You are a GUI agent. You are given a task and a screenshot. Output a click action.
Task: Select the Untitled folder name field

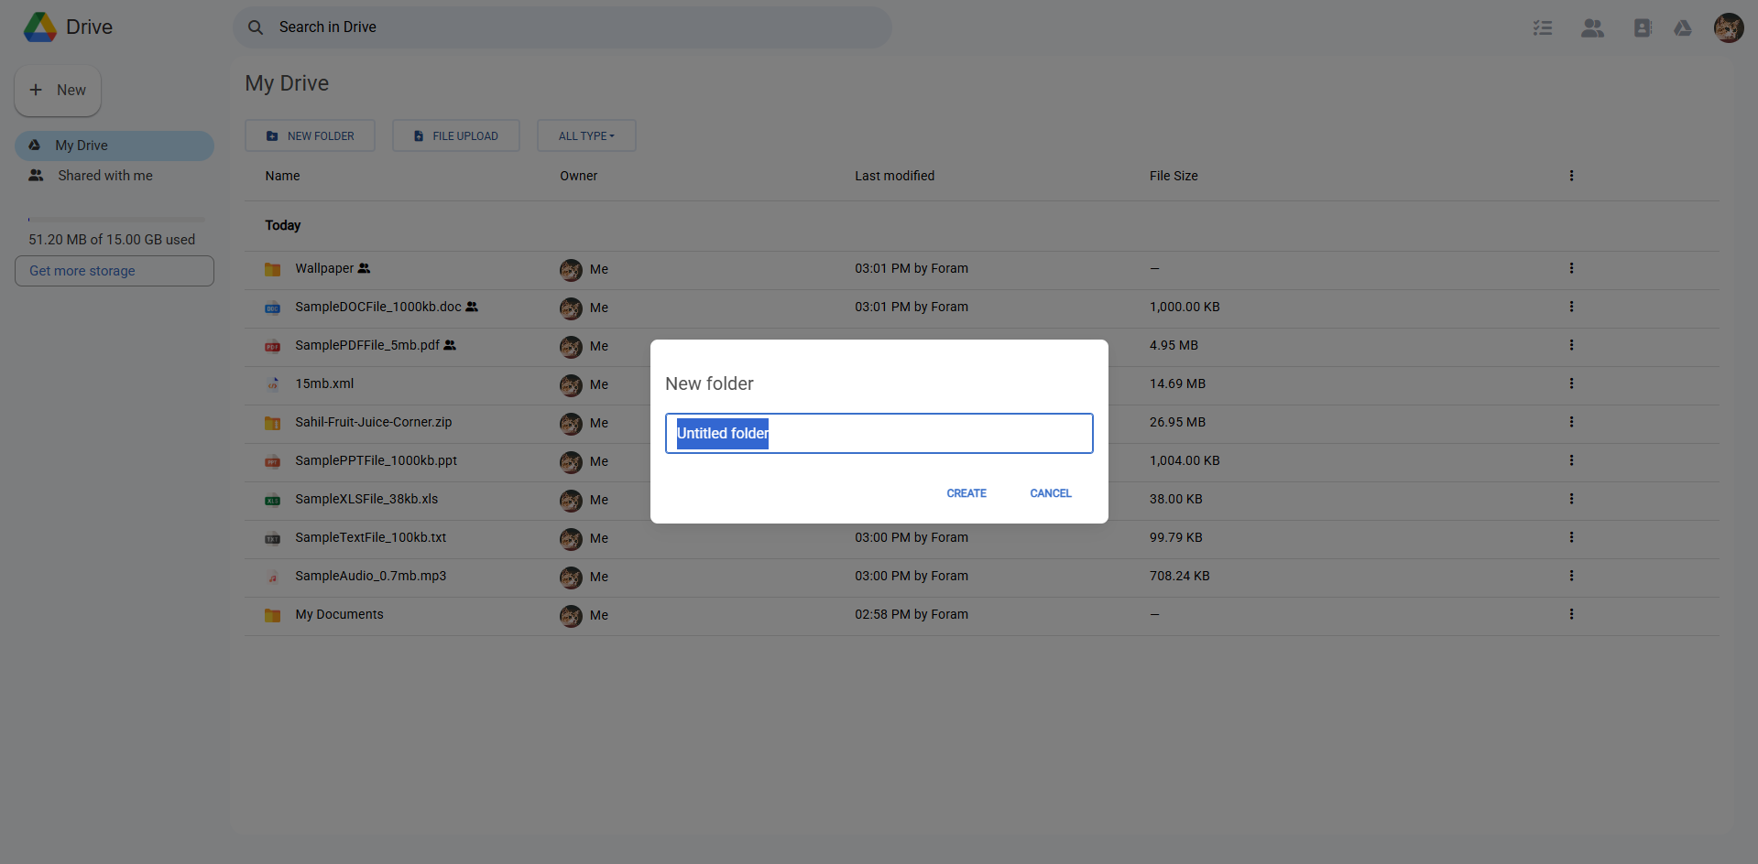(x=878, y=433)
